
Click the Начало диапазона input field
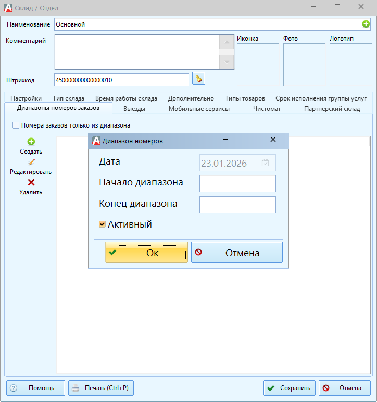(237, 184)
